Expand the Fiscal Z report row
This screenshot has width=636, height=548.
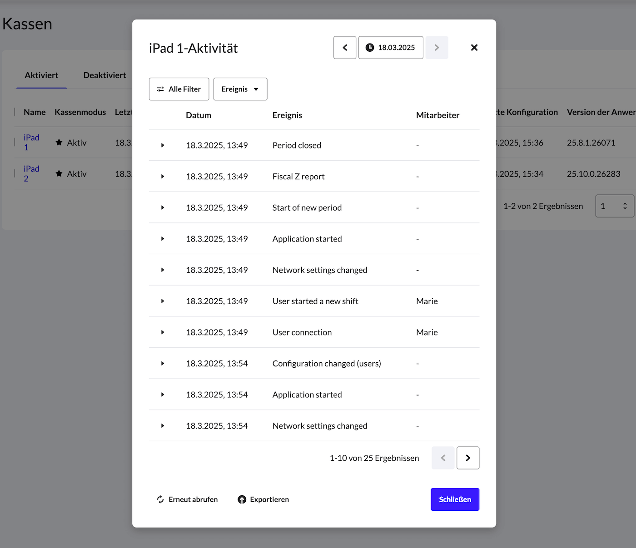(x=163, y=177)
